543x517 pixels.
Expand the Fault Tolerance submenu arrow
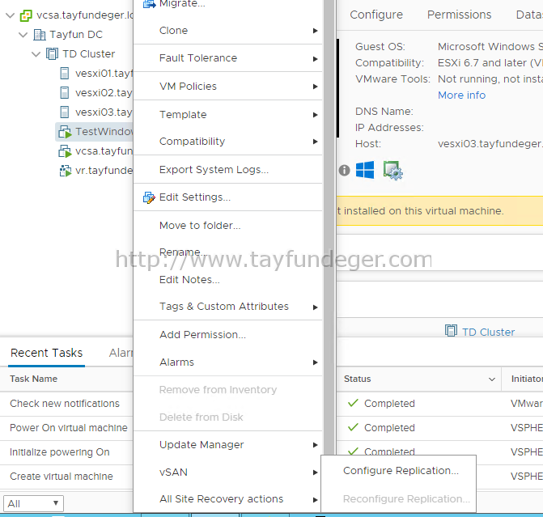point(315,59)
